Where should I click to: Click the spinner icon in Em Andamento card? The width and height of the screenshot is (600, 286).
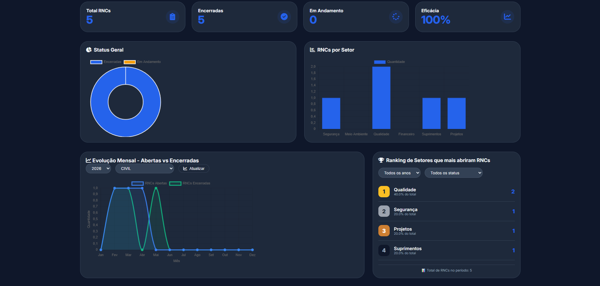pyautogui.click(x=396, y=17)
